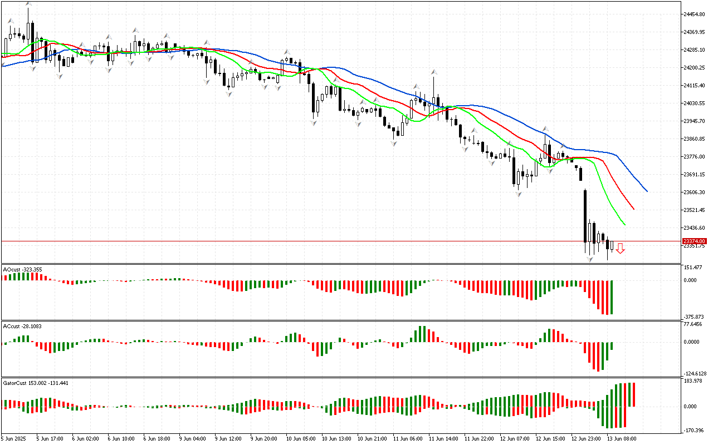Select the blue Alligator jaw line's right end
713x445 pixels.
point(646,191)
